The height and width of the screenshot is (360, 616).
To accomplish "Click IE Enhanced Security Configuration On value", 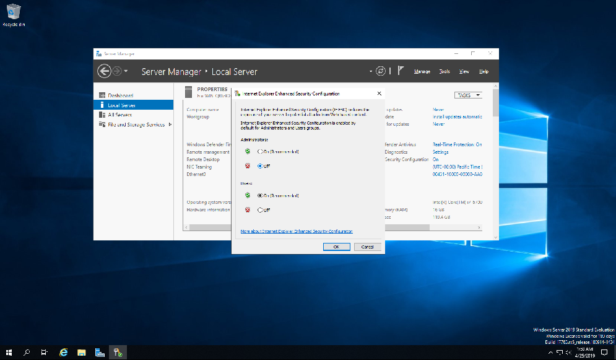I will 436,160.
